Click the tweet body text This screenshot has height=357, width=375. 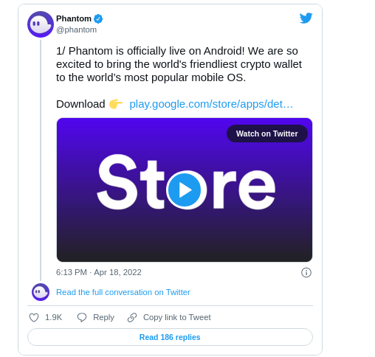pyautogui.click(x=179, y=64)
